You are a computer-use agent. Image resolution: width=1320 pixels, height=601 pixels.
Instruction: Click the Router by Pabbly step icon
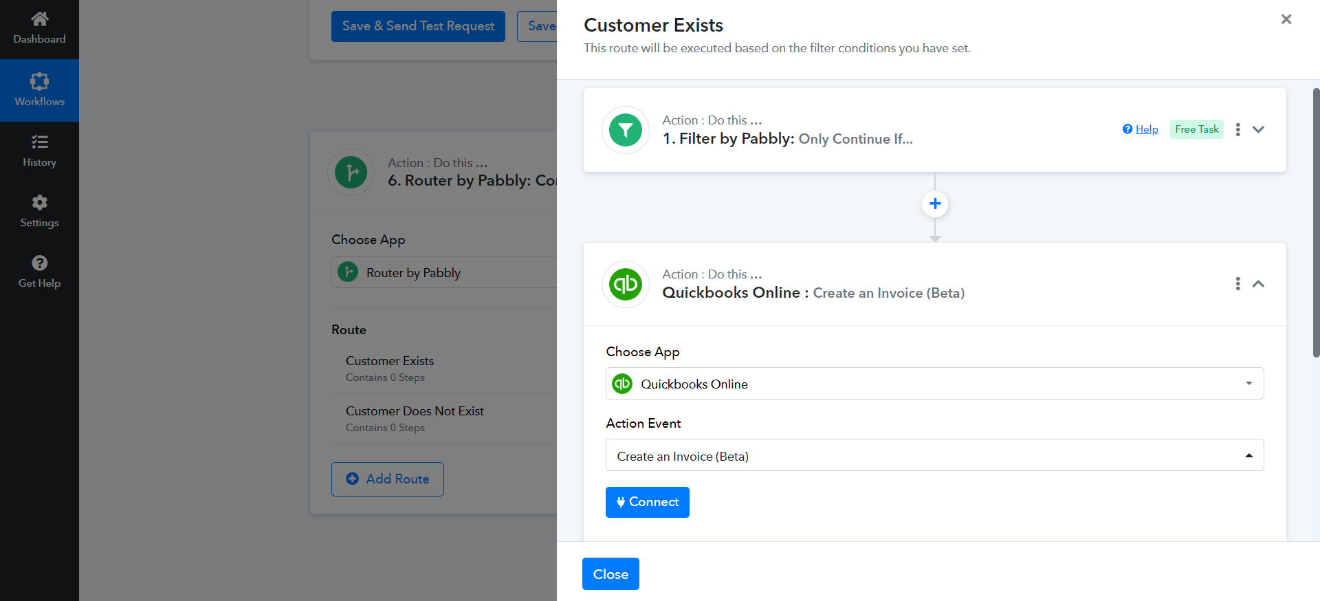[x=351, y=173]
